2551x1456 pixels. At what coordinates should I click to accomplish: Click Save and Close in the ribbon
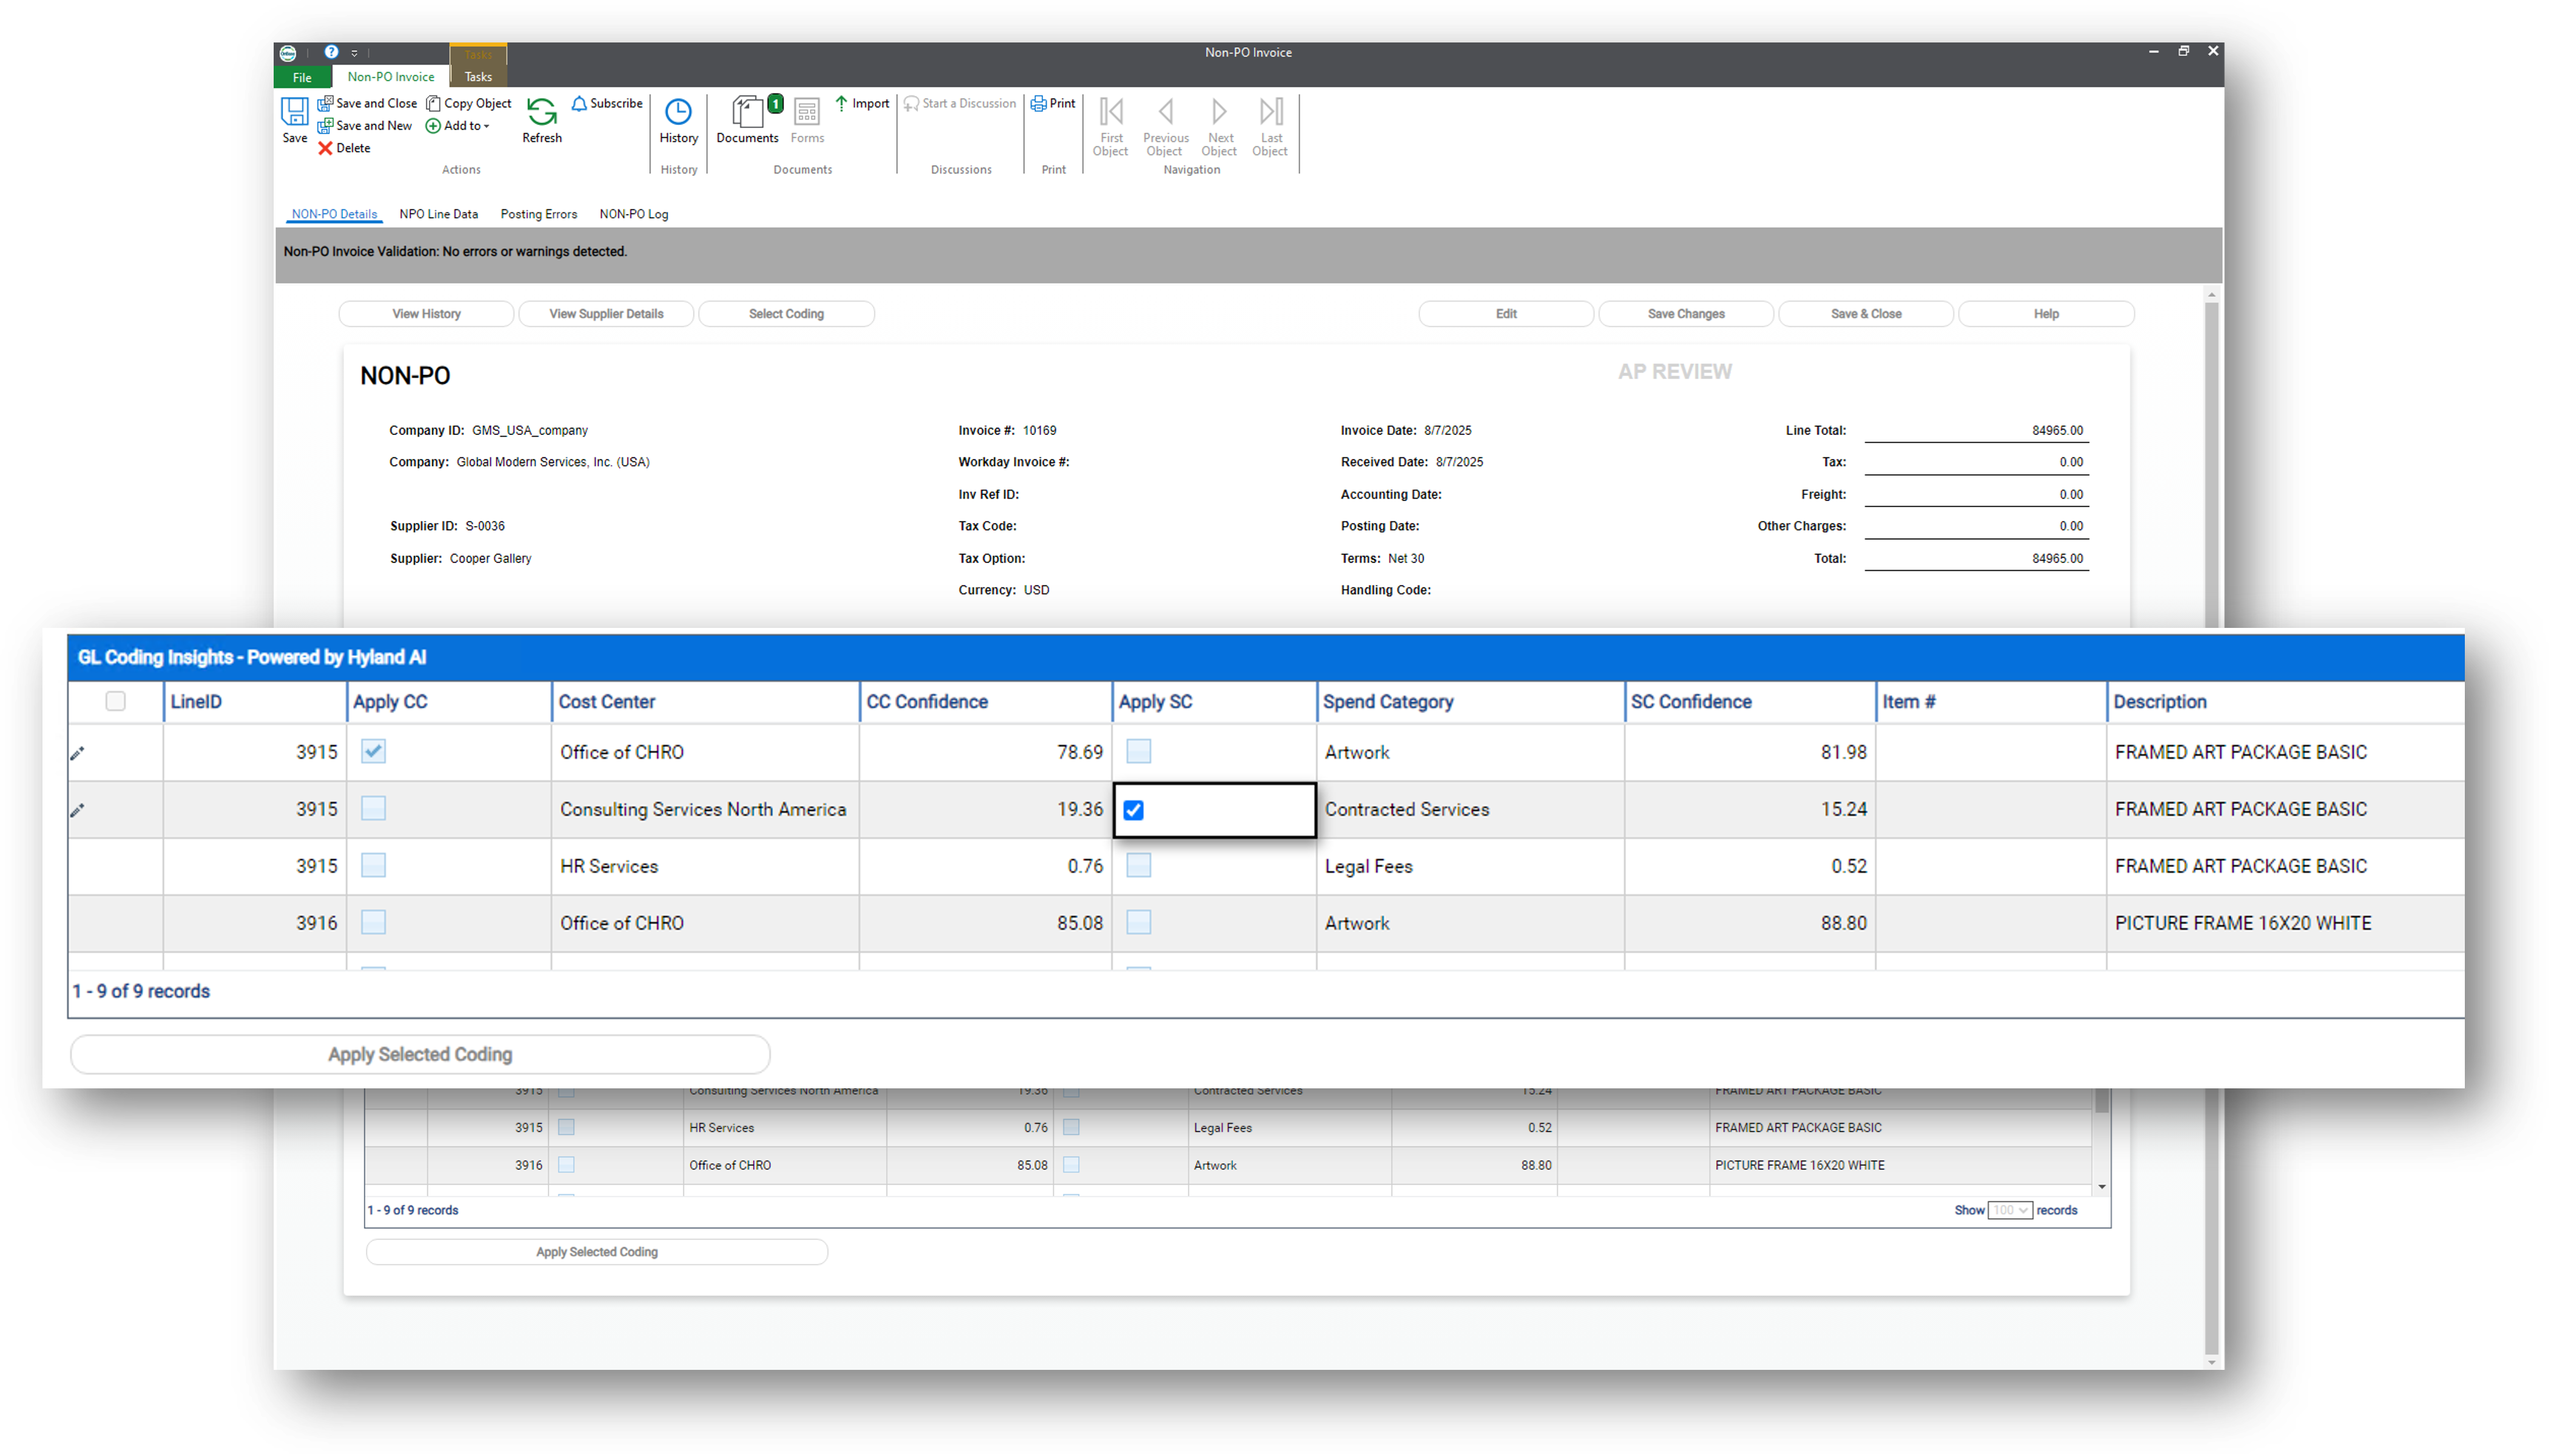[x=367, y=103]
